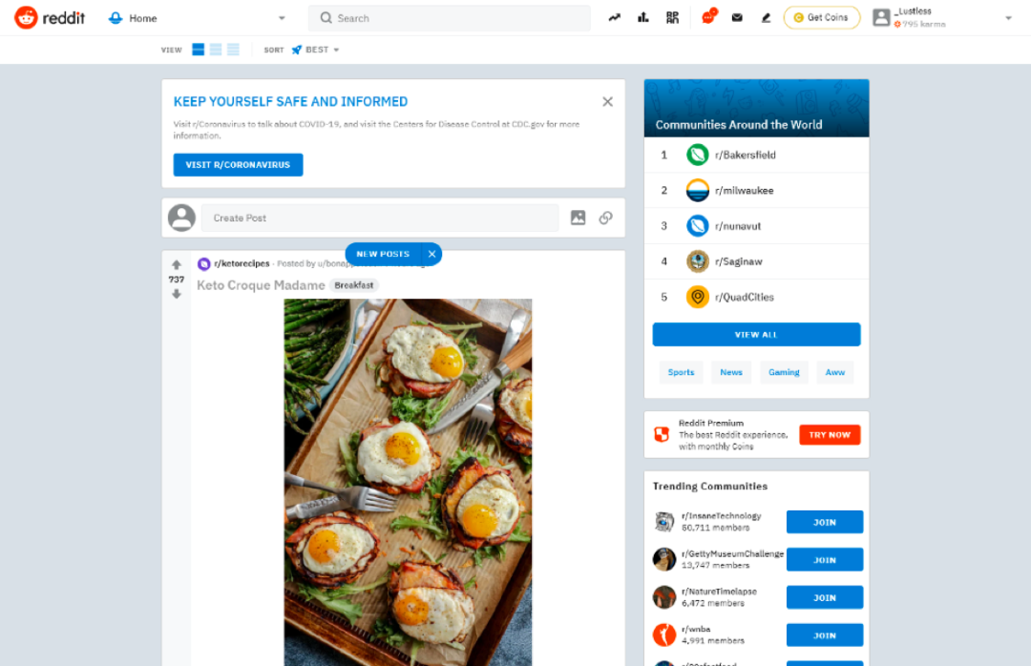Click the Visit r/Coronavirus button

(x=238, y=165)
